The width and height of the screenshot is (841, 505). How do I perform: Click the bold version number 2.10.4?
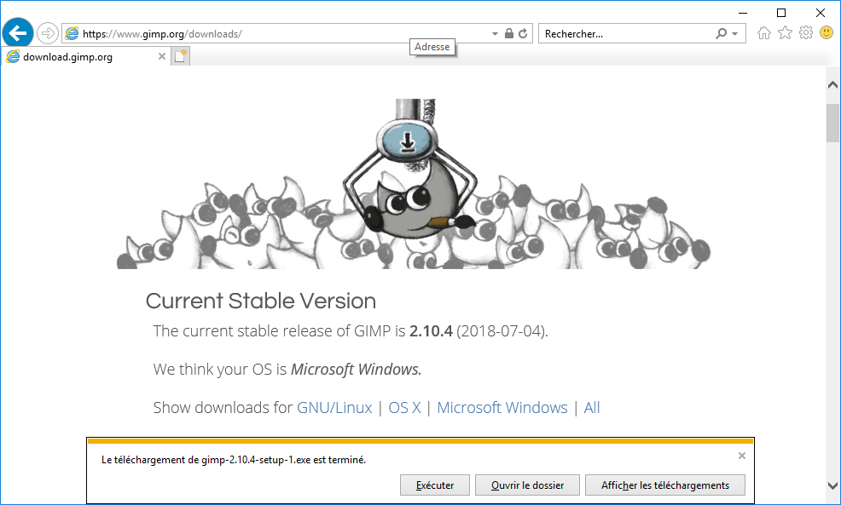click(432, 331)
